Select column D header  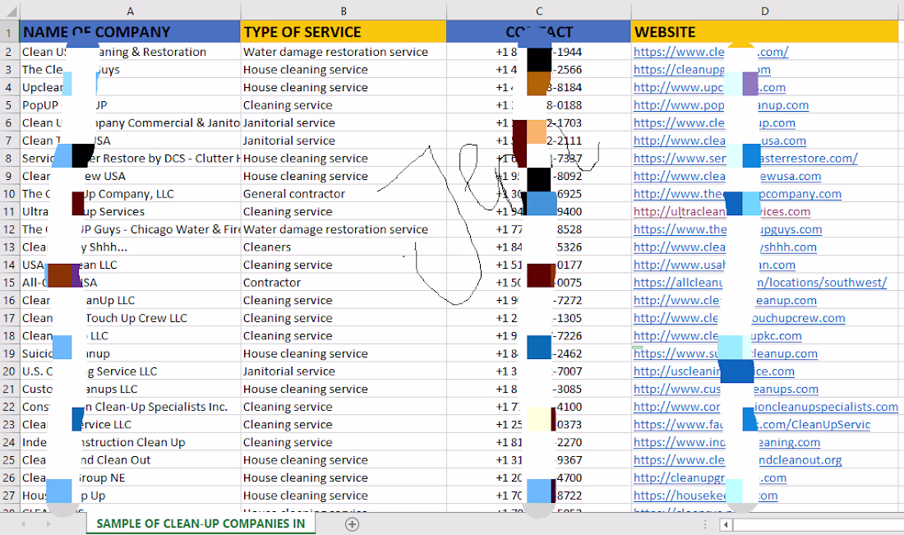pyautogui.click(x=764, y=11)
